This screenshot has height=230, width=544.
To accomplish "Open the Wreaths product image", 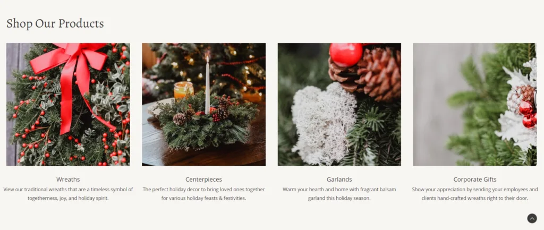I will 68,104.
